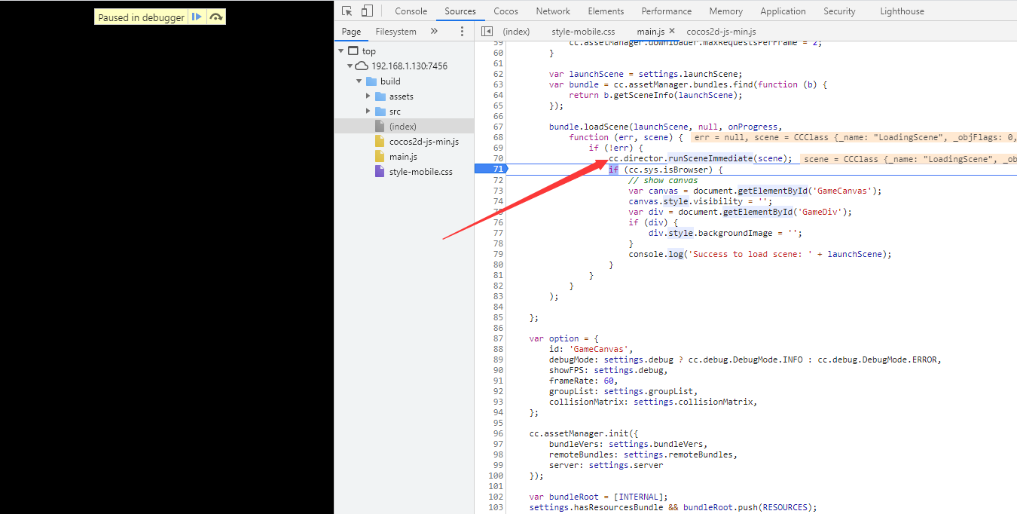This screenshot has width=1017, height=514.
Task: Open the Cocos tab
Action: [x=505, y=11]
